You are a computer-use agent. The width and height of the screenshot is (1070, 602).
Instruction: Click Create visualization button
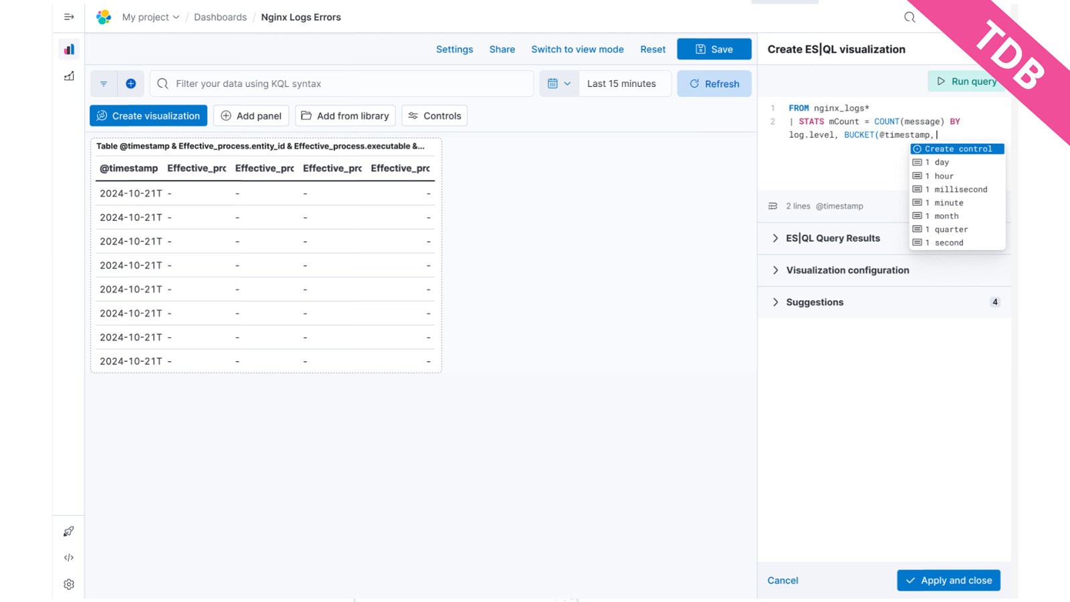pyautogui.click(x=148, y=116)
